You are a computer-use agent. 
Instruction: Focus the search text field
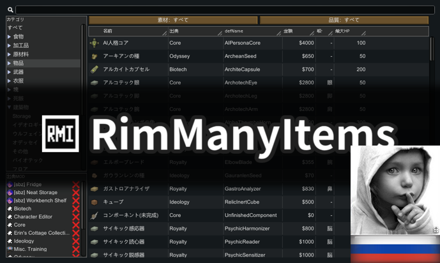pos(225,10)
